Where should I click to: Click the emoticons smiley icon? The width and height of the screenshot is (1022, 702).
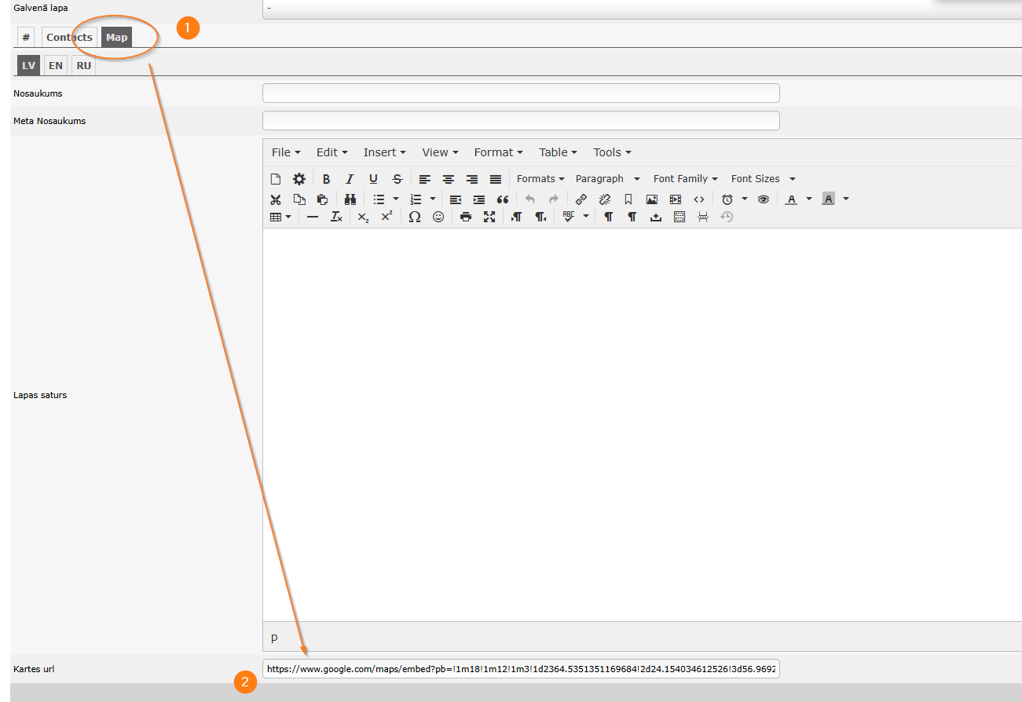(x=438, y=217)
